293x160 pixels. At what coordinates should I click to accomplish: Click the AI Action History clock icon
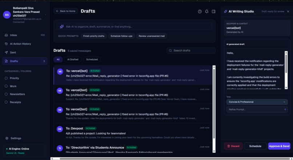tap(6, 44)
